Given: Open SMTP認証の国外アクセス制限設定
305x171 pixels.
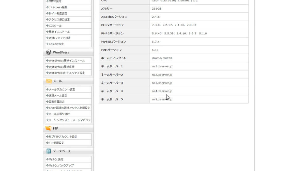Looking at the screenshot, I should [69, 108].
